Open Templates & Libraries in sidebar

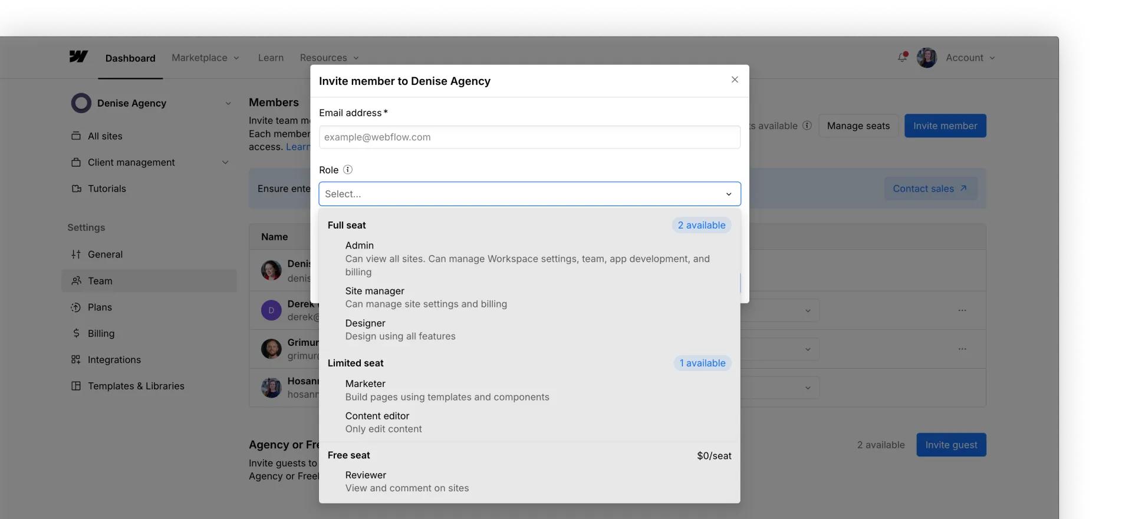click(149, 386)
